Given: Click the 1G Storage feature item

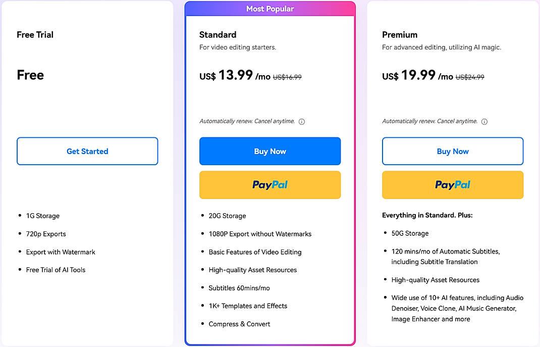Looking at the screenshot, I should point(42,216).
